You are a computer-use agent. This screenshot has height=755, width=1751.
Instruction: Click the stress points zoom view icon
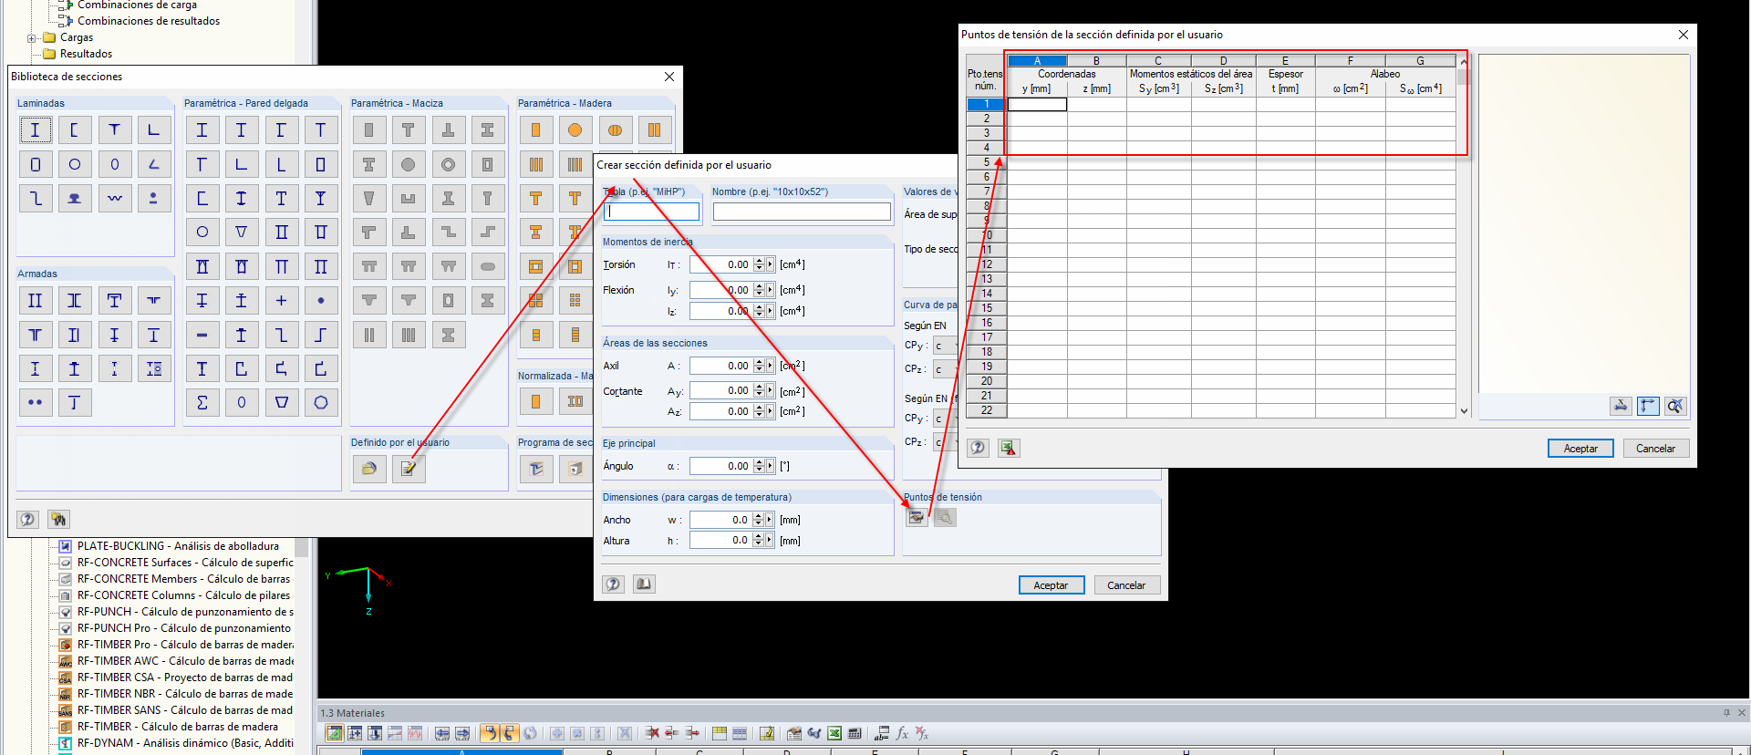coord(1675,407)
